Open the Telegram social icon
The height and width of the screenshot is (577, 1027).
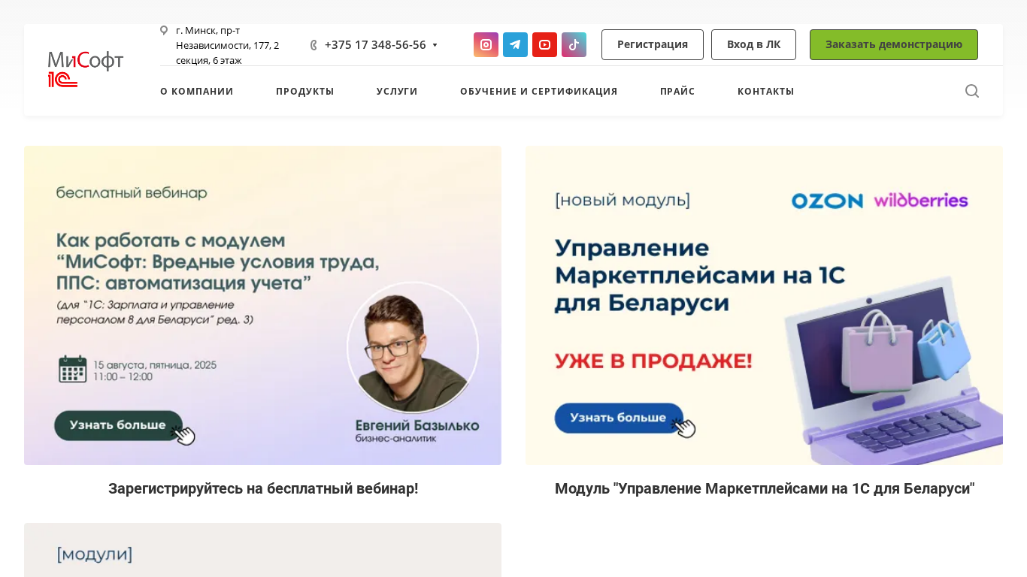click(515, 44)
